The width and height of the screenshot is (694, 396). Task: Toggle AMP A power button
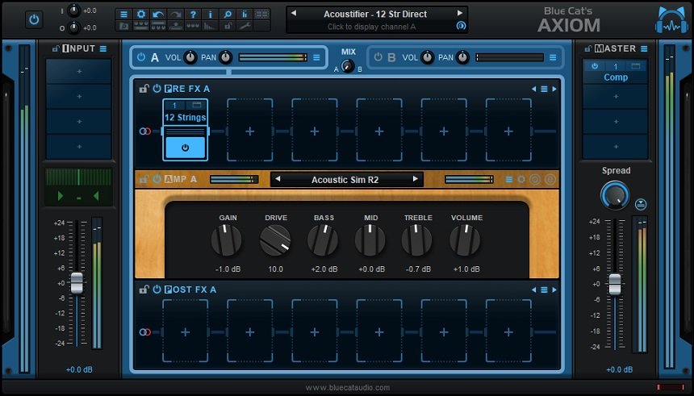157,179
